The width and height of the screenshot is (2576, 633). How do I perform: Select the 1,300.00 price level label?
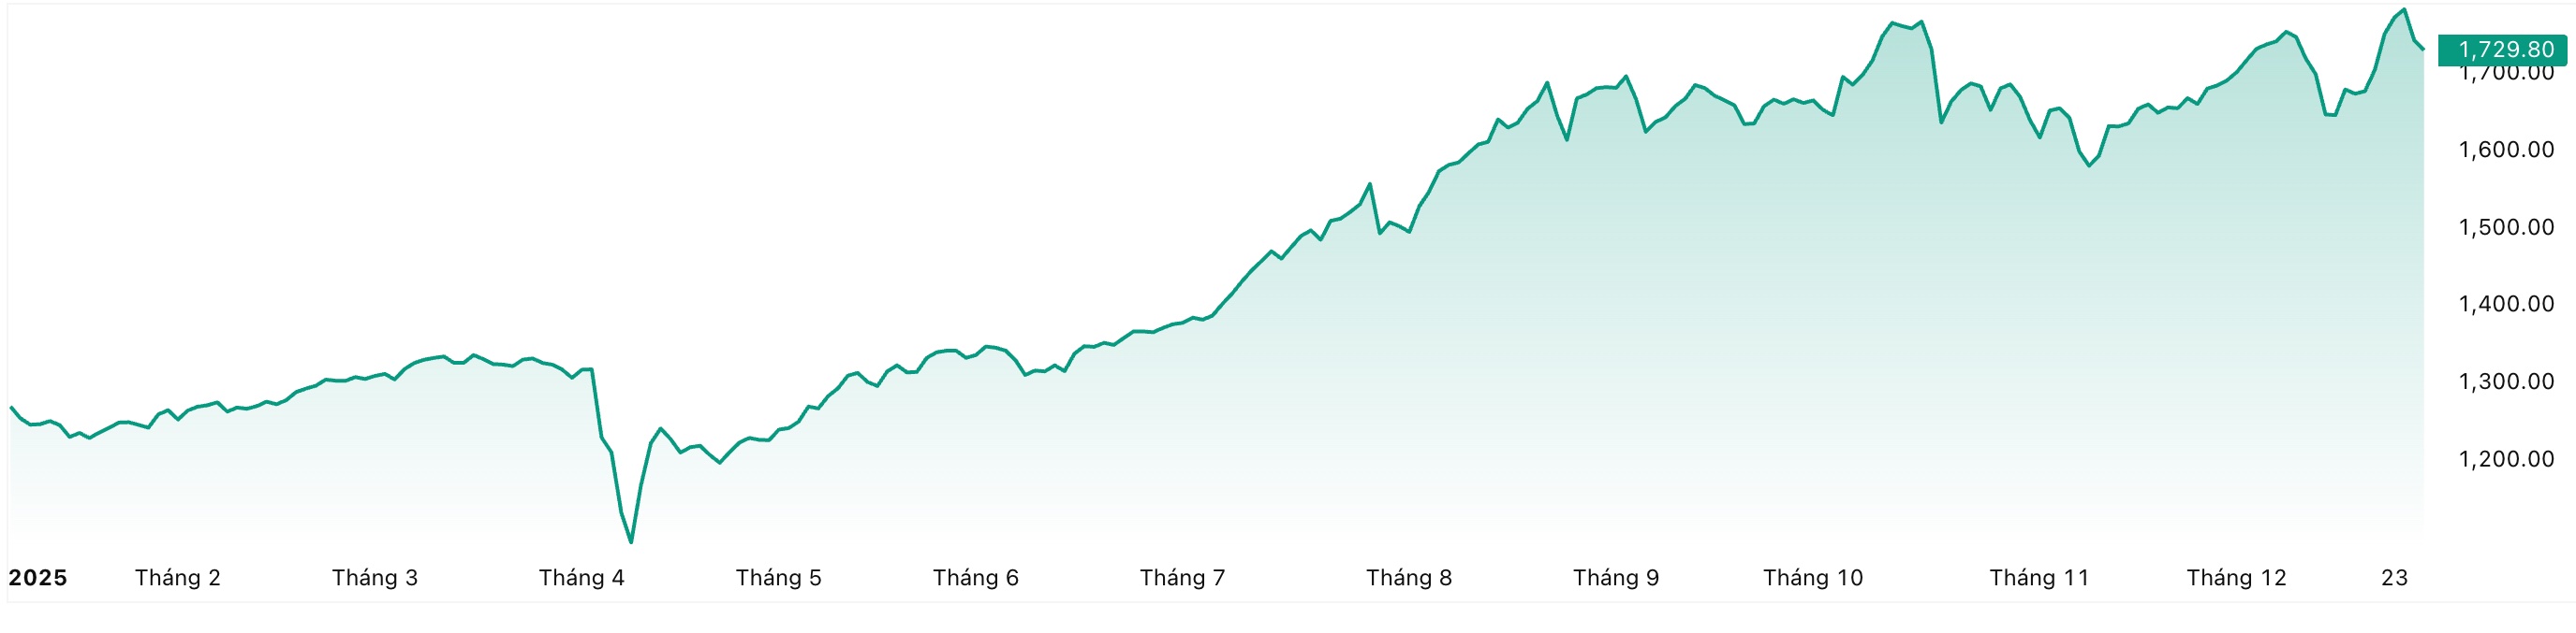pos(2506,381)
